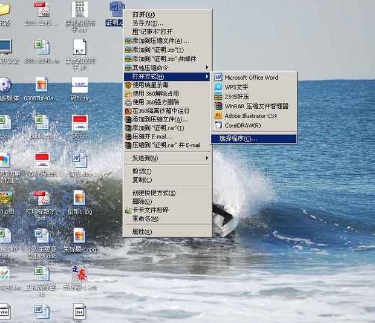The width and height of the screenshot is (375, 323).
Task: Select the 情况.doc Word document icon
Action: (80, 160)
